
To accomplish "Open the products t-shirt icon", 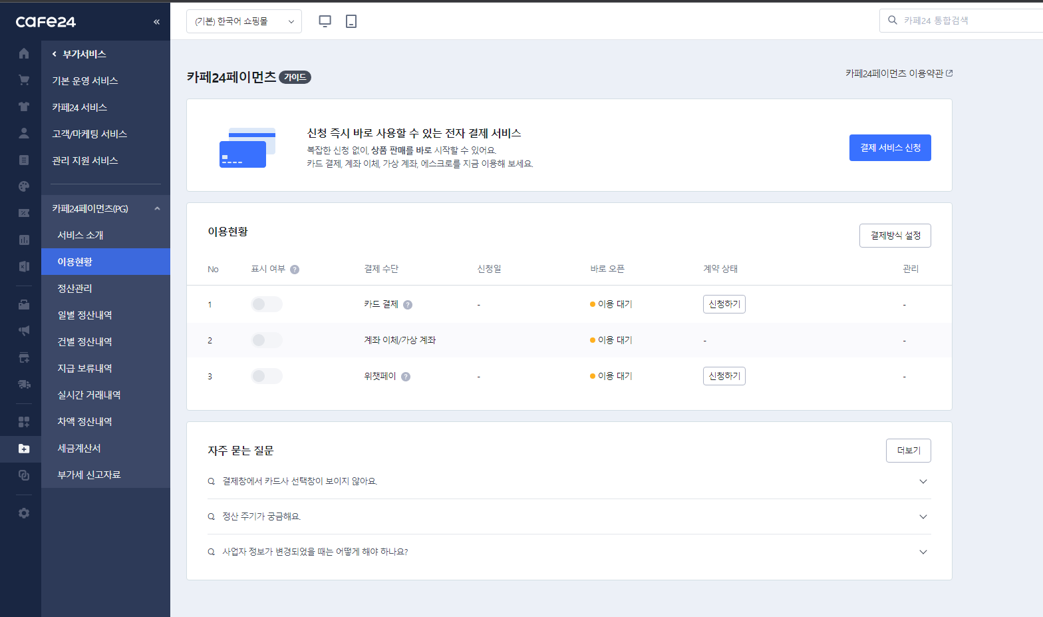I will click(x=24, y=106).
